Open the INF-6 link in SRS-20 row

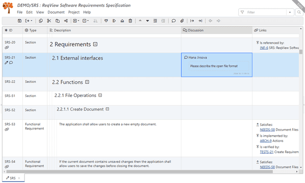(x=264, y=48)
